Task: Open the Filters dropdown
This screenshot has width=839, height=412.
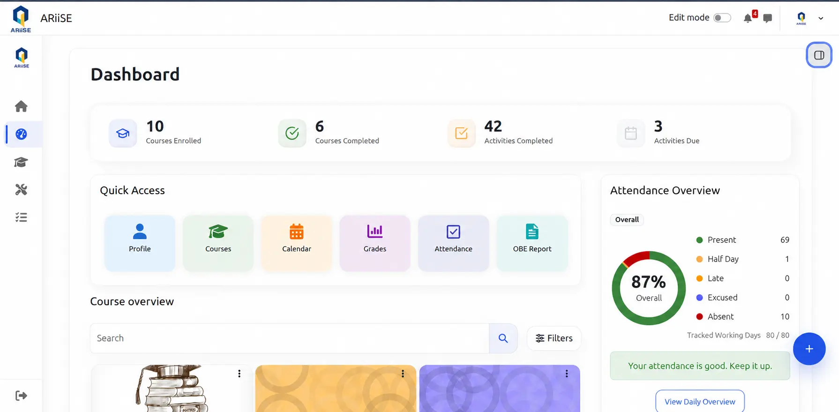Action: pos(554,338)
